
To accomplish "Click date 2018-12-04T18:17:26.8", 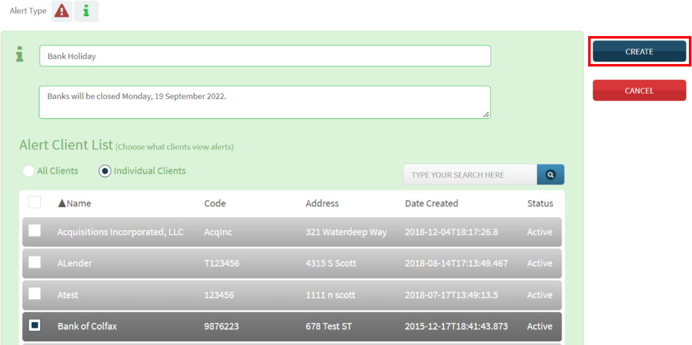I will (451, 232).
